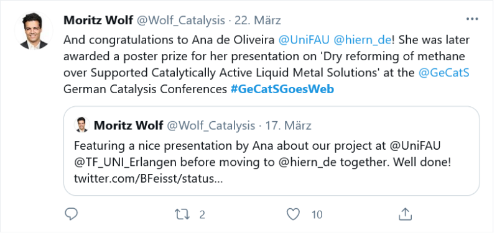Open the three-dot more options menu
Screen dimensions: 497x233
[472, 19]
